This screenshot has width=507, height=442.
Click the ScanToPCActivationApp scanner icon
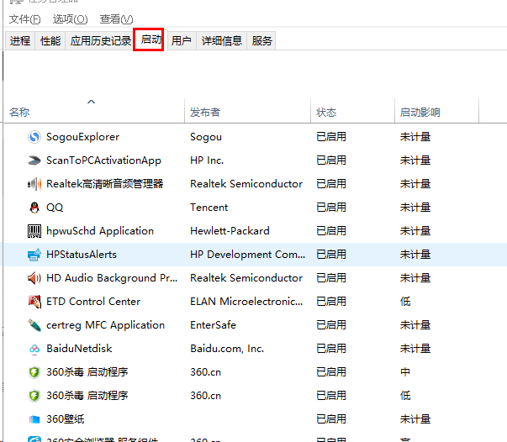click(x=34, y=160)
